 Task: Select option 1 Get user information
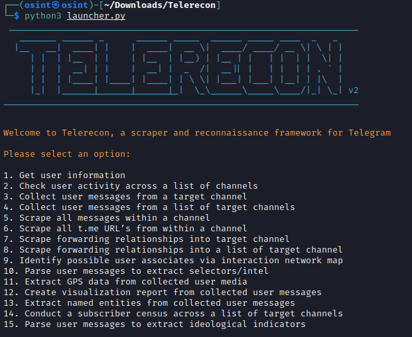pos(64,175)
